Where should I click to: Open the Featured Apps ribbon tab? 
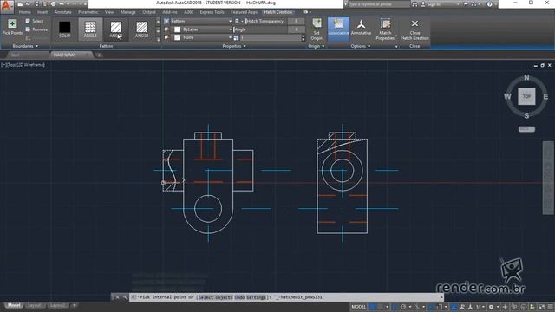tap(244, 12)
